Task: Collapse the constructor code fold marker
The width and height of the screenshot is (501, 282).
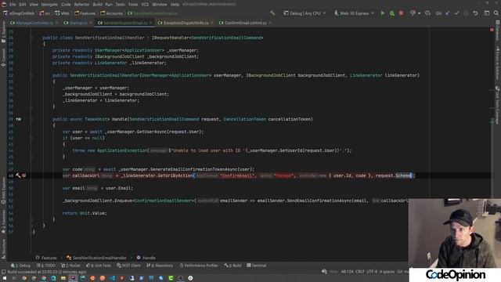Action: 31,75
